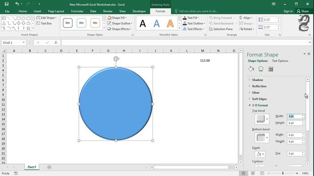Viewport: 314px width, 176px height.
Task: Click the rotation handle above the oval
Action: coord(116,59)
